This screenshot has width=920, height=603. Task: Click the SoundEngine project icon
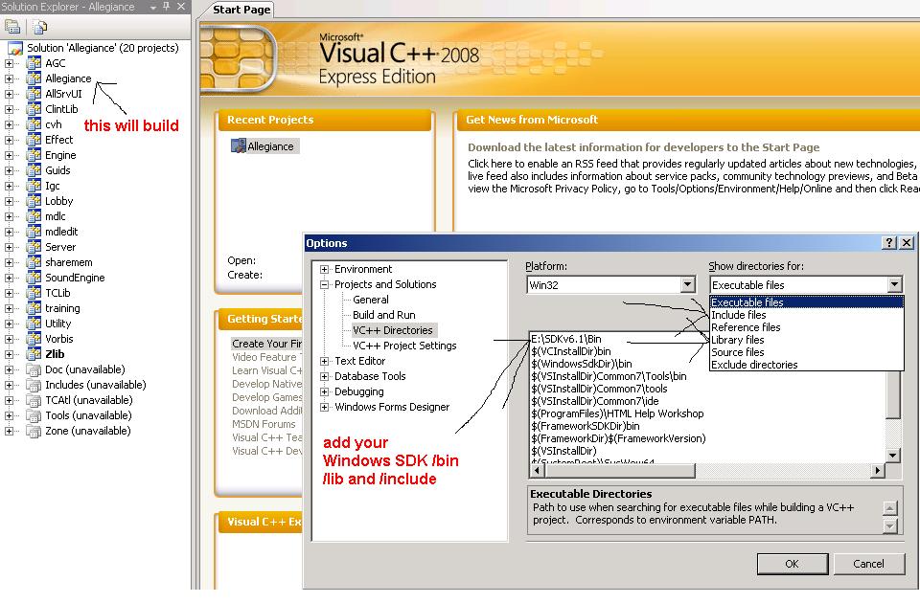(34, 278)
